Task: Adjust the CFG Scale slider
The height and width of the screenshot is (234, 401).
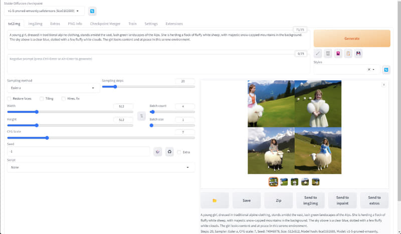Action: 101,138
